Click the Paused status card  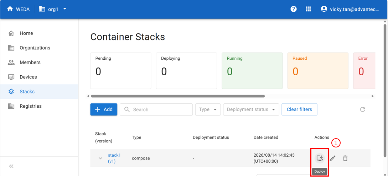click(318, 71)
